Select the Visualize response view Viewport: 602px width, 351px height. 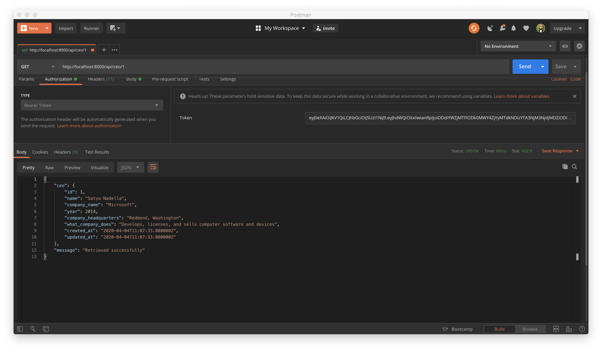pos(100,167)
